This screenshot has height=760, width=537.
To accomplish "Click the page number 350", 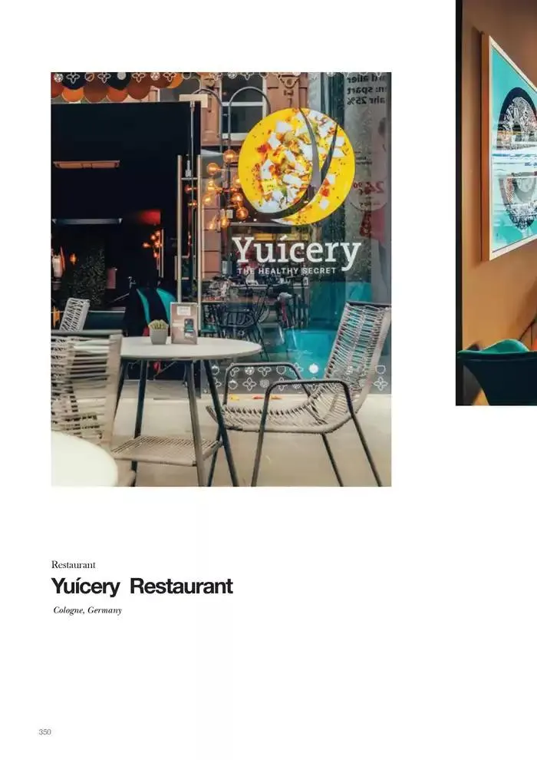I will (44, 732).
